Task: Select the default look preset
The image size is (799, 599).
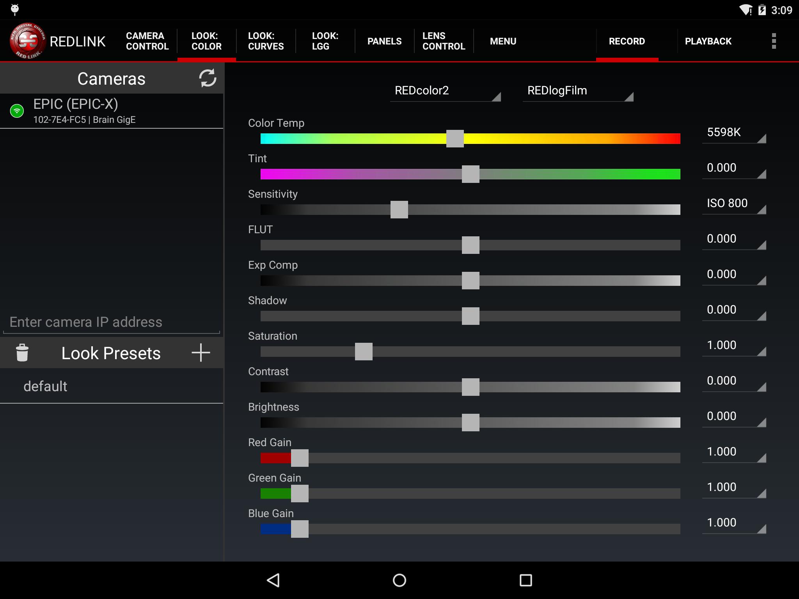Action: tap(112, 386)
